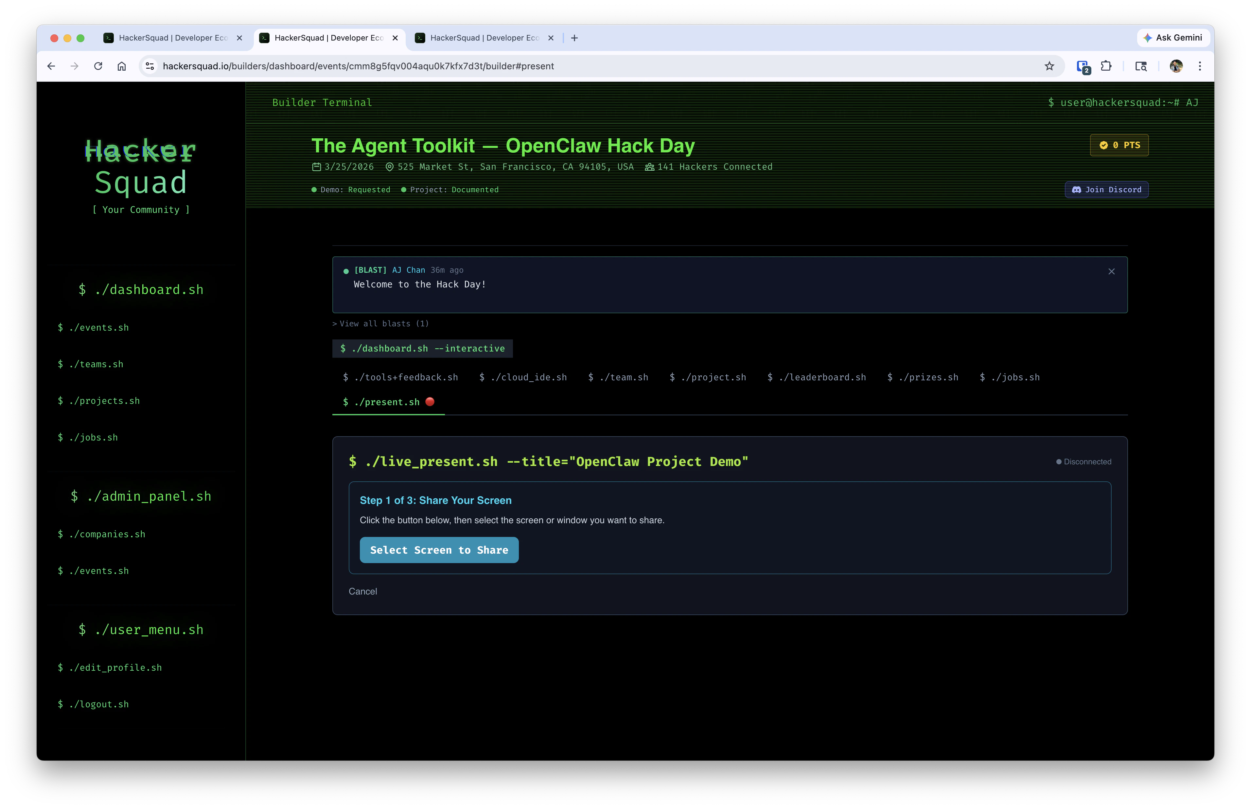Open the ./prizes.sh tab

(x=923, y=377)
